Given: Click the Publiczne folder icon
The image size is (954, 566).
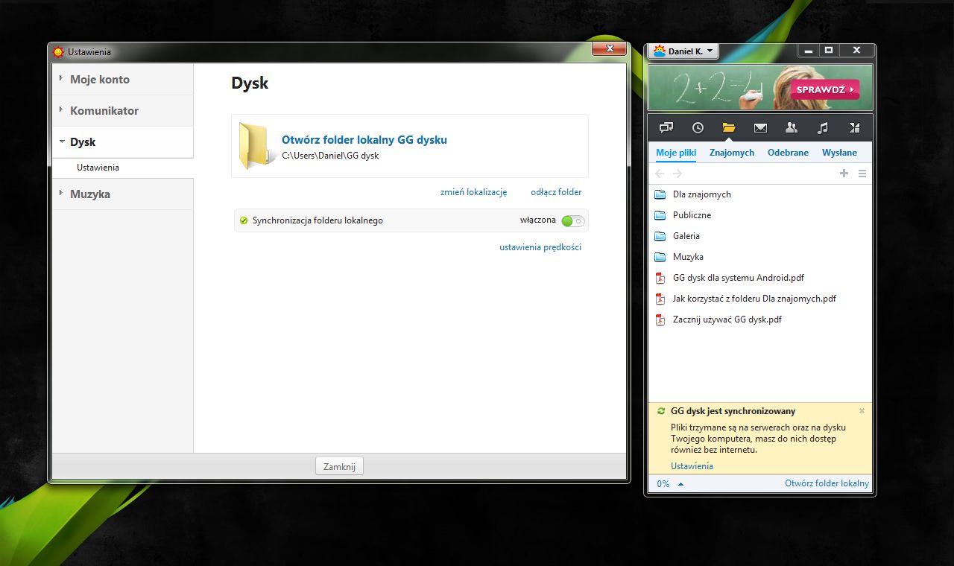Looking at the screenshot, I should 660,215.
